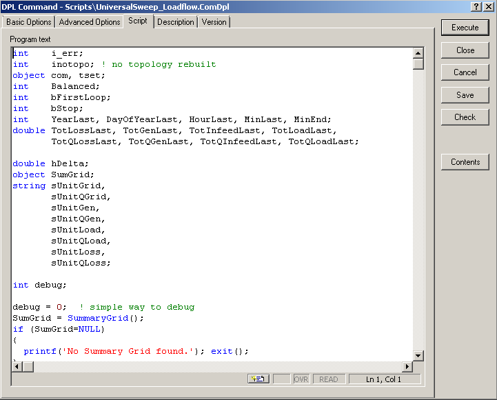Click the comment 'simple way to debug'
Image resolution: width=497 pixels, height=400 pixels.
[142, 308]
